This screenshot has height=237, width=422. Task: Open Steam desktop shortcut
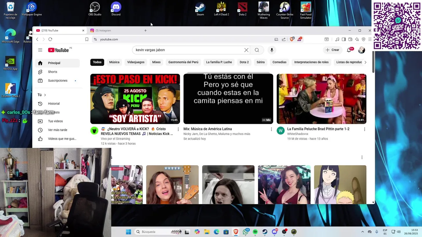click(x=200, y=9)
